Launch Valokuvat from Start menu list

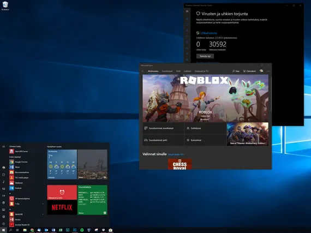click(x=26, y=183)
